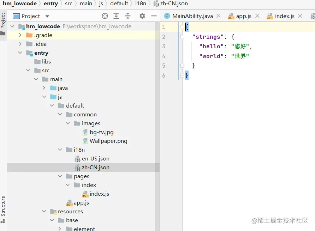Hide the Project panel with minus icon
Image resolution: width=315 pixels, height=231 pixels.
pyautogui.click(x=154, y=16)
